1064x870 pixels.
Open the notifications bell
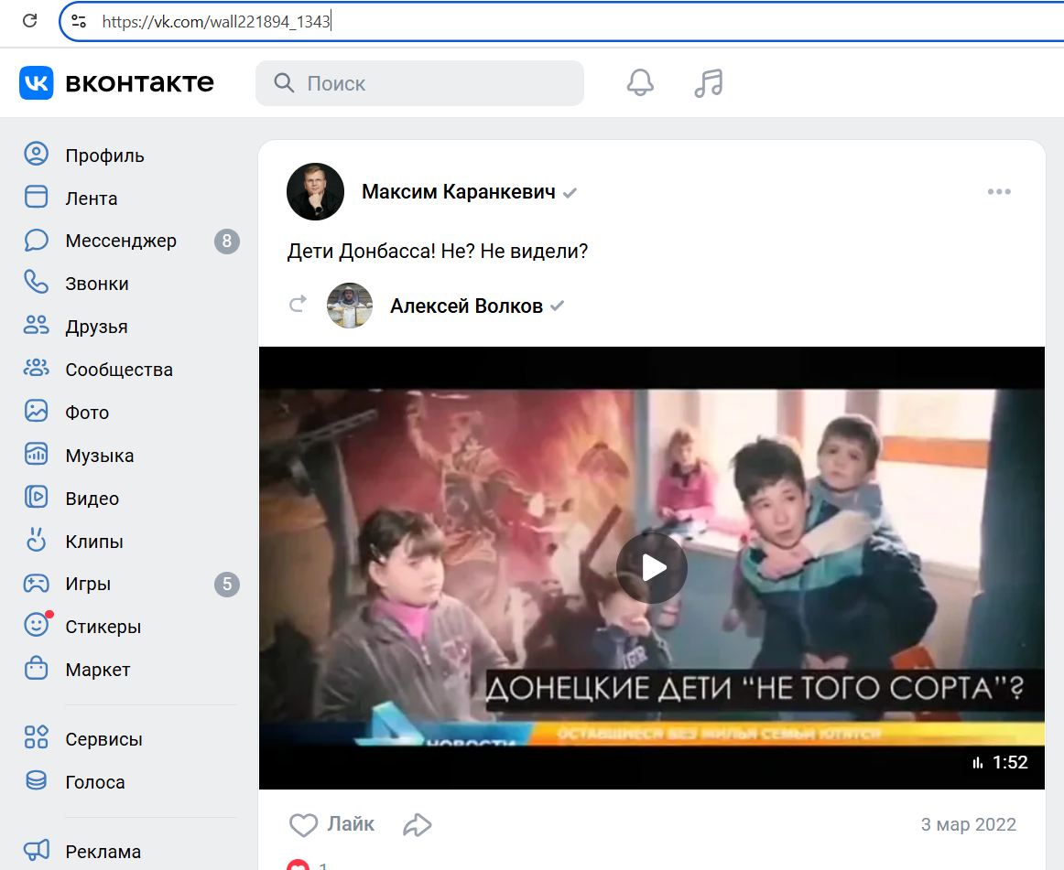(640, 83)
